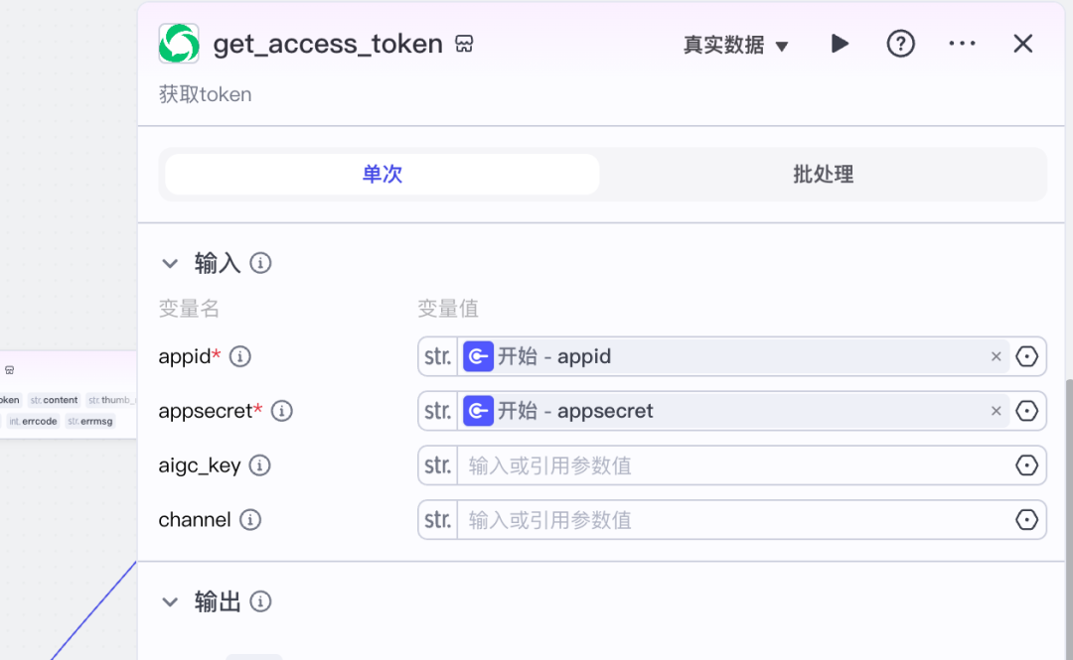The image size is (1073, 660).
Task: Switch to the 批处理 tab
Action: (x=823, y=175)
